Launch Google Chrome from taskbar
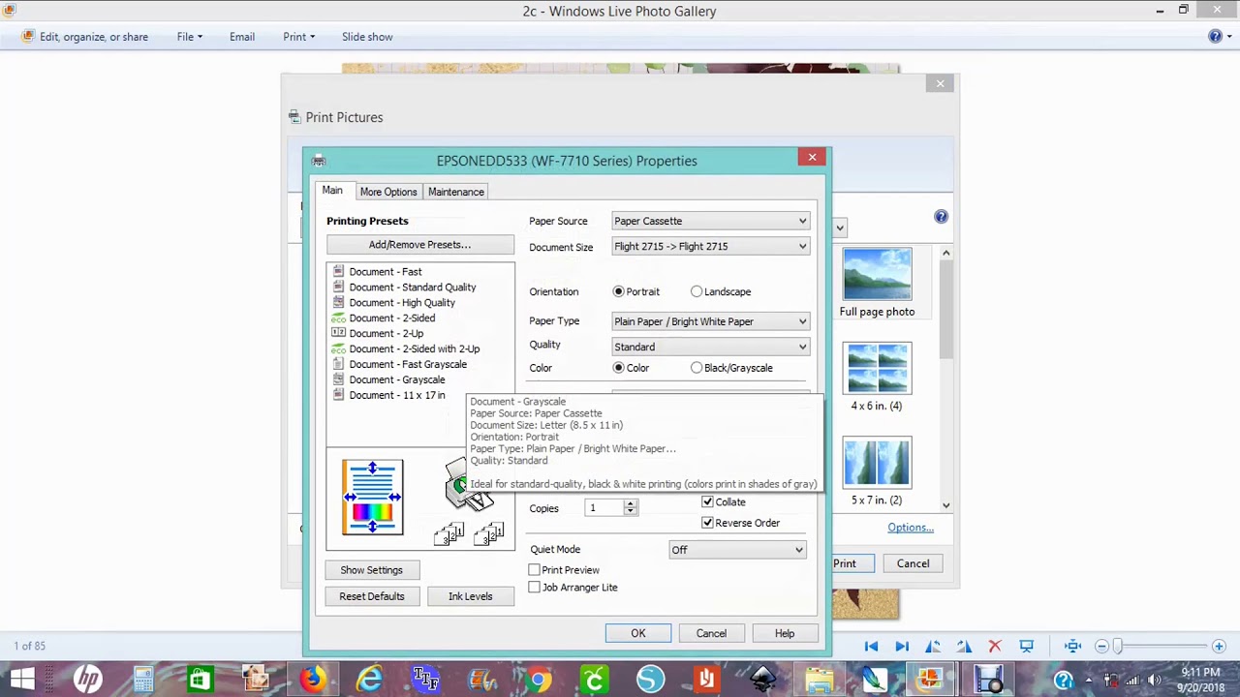This screenshot has width=1240, height=697. click(x=538, y=680)
